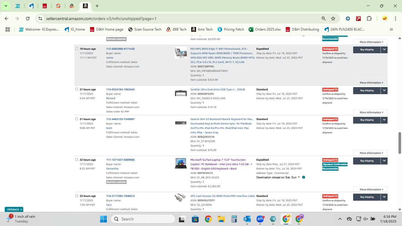This screenshot has width=402, height=226.
Task: Click the page vertical scrollbar thumb
Action: coord(400,143)
